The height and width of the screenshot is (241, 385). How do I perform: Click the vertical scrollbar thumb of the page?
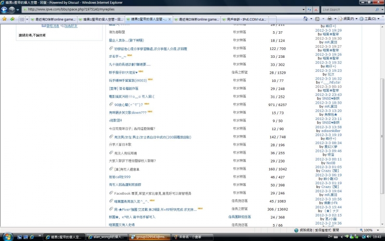[x=382, y=136]
